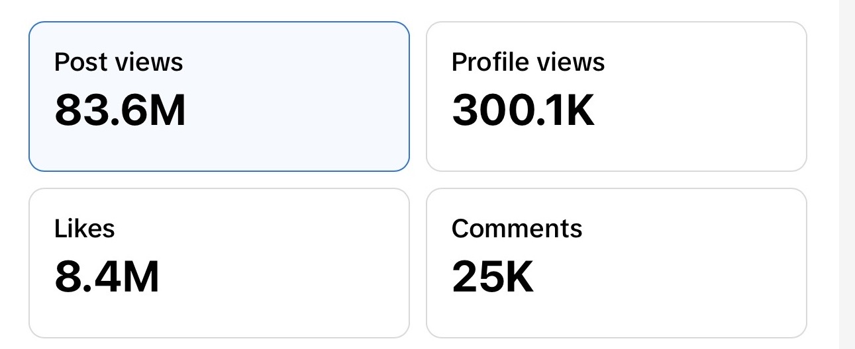View likes analytics via the Likes tile
The image size is (855, 349).
pyautogui.click(x=219, y=263)
